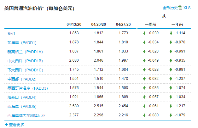This screenshot has width=198, height=128.
Task: Click the plus icon beside 查看更多
Action: [x=6, y=125]
